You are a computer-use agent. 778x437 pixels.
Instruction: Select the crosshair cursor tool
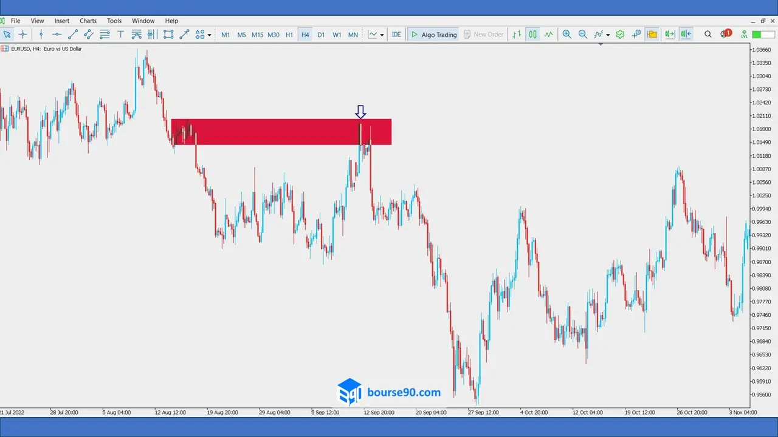pos(23,35)
